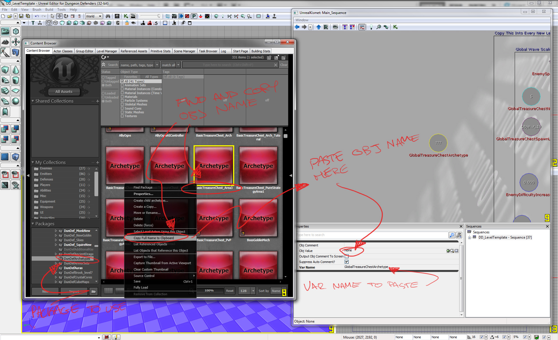
Task: Check the Static Meshes filter
Action: [x=122, y=112]
